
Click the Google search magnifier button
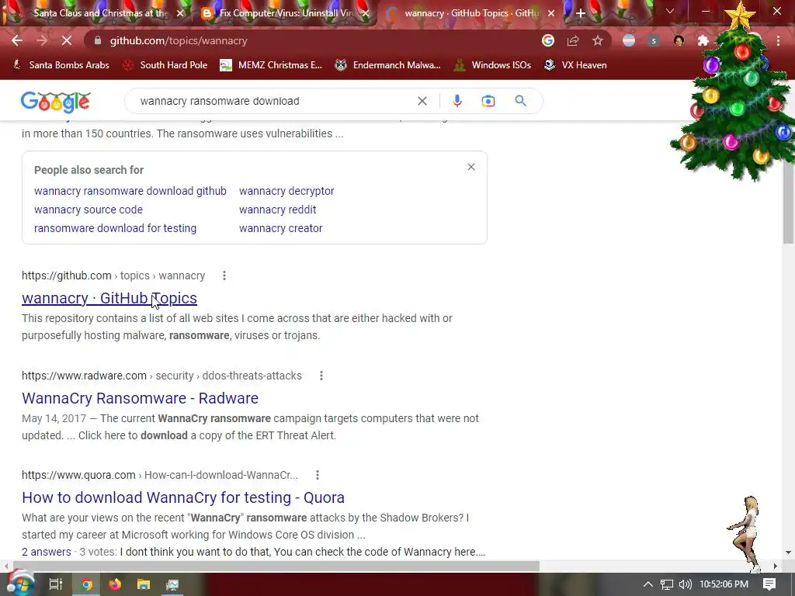pyautogui.click(x=521, y=101)
